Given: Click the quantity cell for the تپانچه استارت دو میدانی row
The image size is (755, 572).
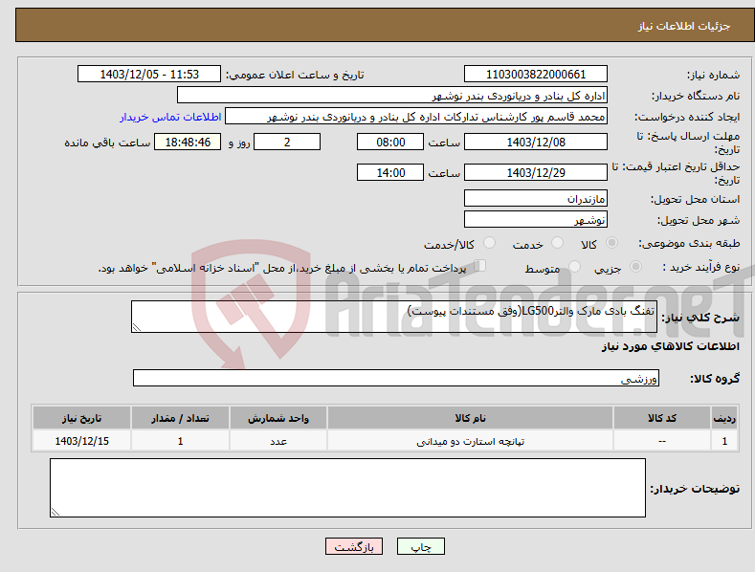Looking at the screenshot, I should pyautogui.click(x=180, y=441).
